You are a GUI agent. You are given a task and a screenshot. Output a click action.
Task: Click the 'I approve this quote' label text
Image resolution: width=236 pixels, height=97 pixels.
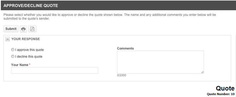(x=30, y=50)
